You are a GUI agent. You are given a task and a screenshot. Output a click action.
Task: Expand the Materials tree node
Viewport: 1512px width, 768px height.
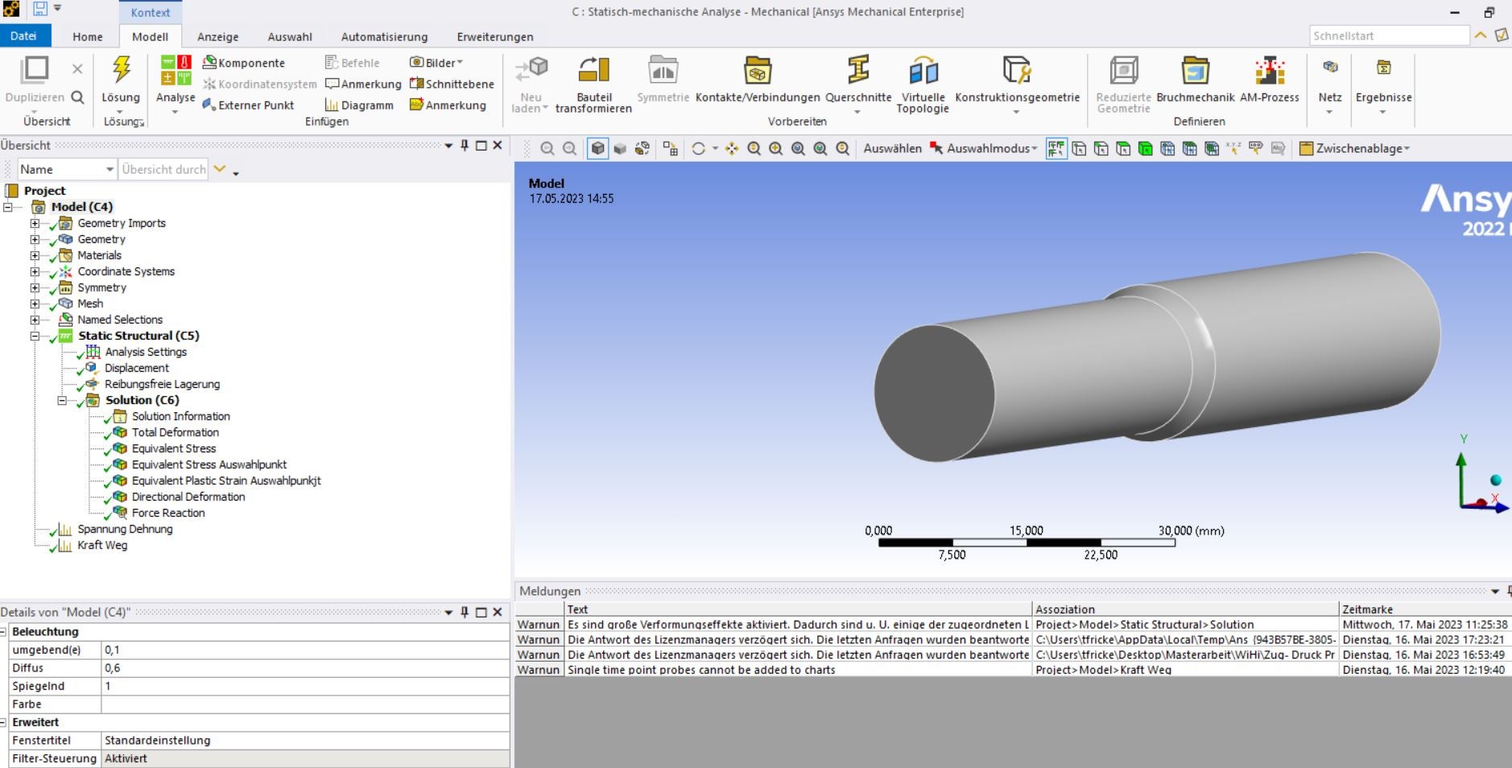pyautogui.click(x=35, y=255)
